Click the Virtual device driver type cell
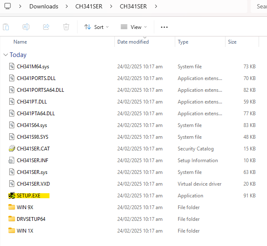 click(x=200, y=184)
